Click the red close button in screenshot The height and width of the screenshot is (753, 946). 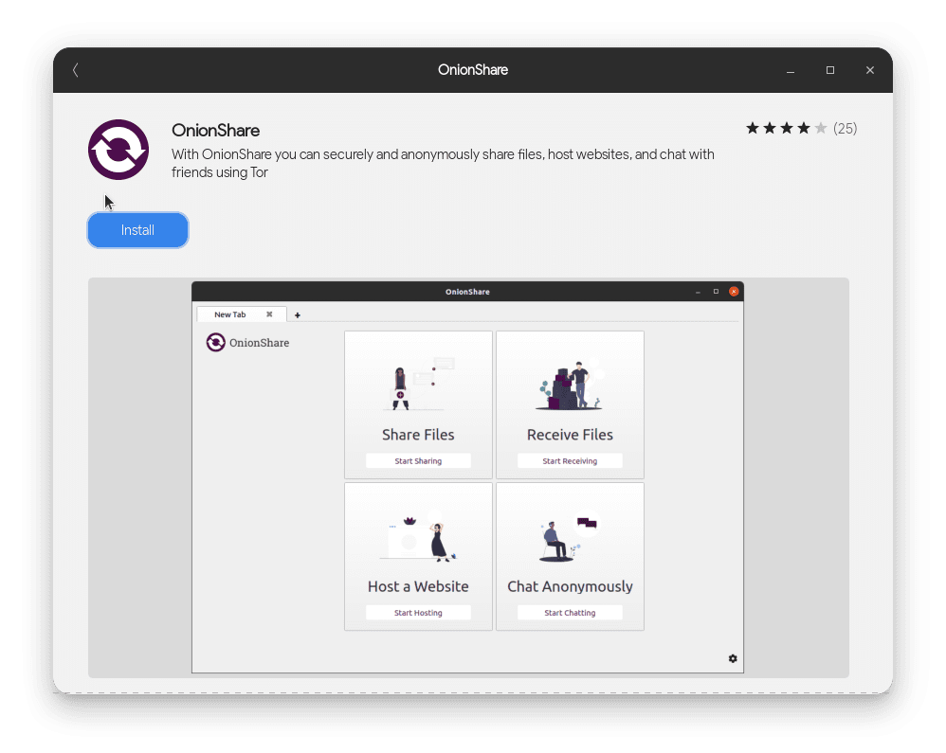point(733,292)
